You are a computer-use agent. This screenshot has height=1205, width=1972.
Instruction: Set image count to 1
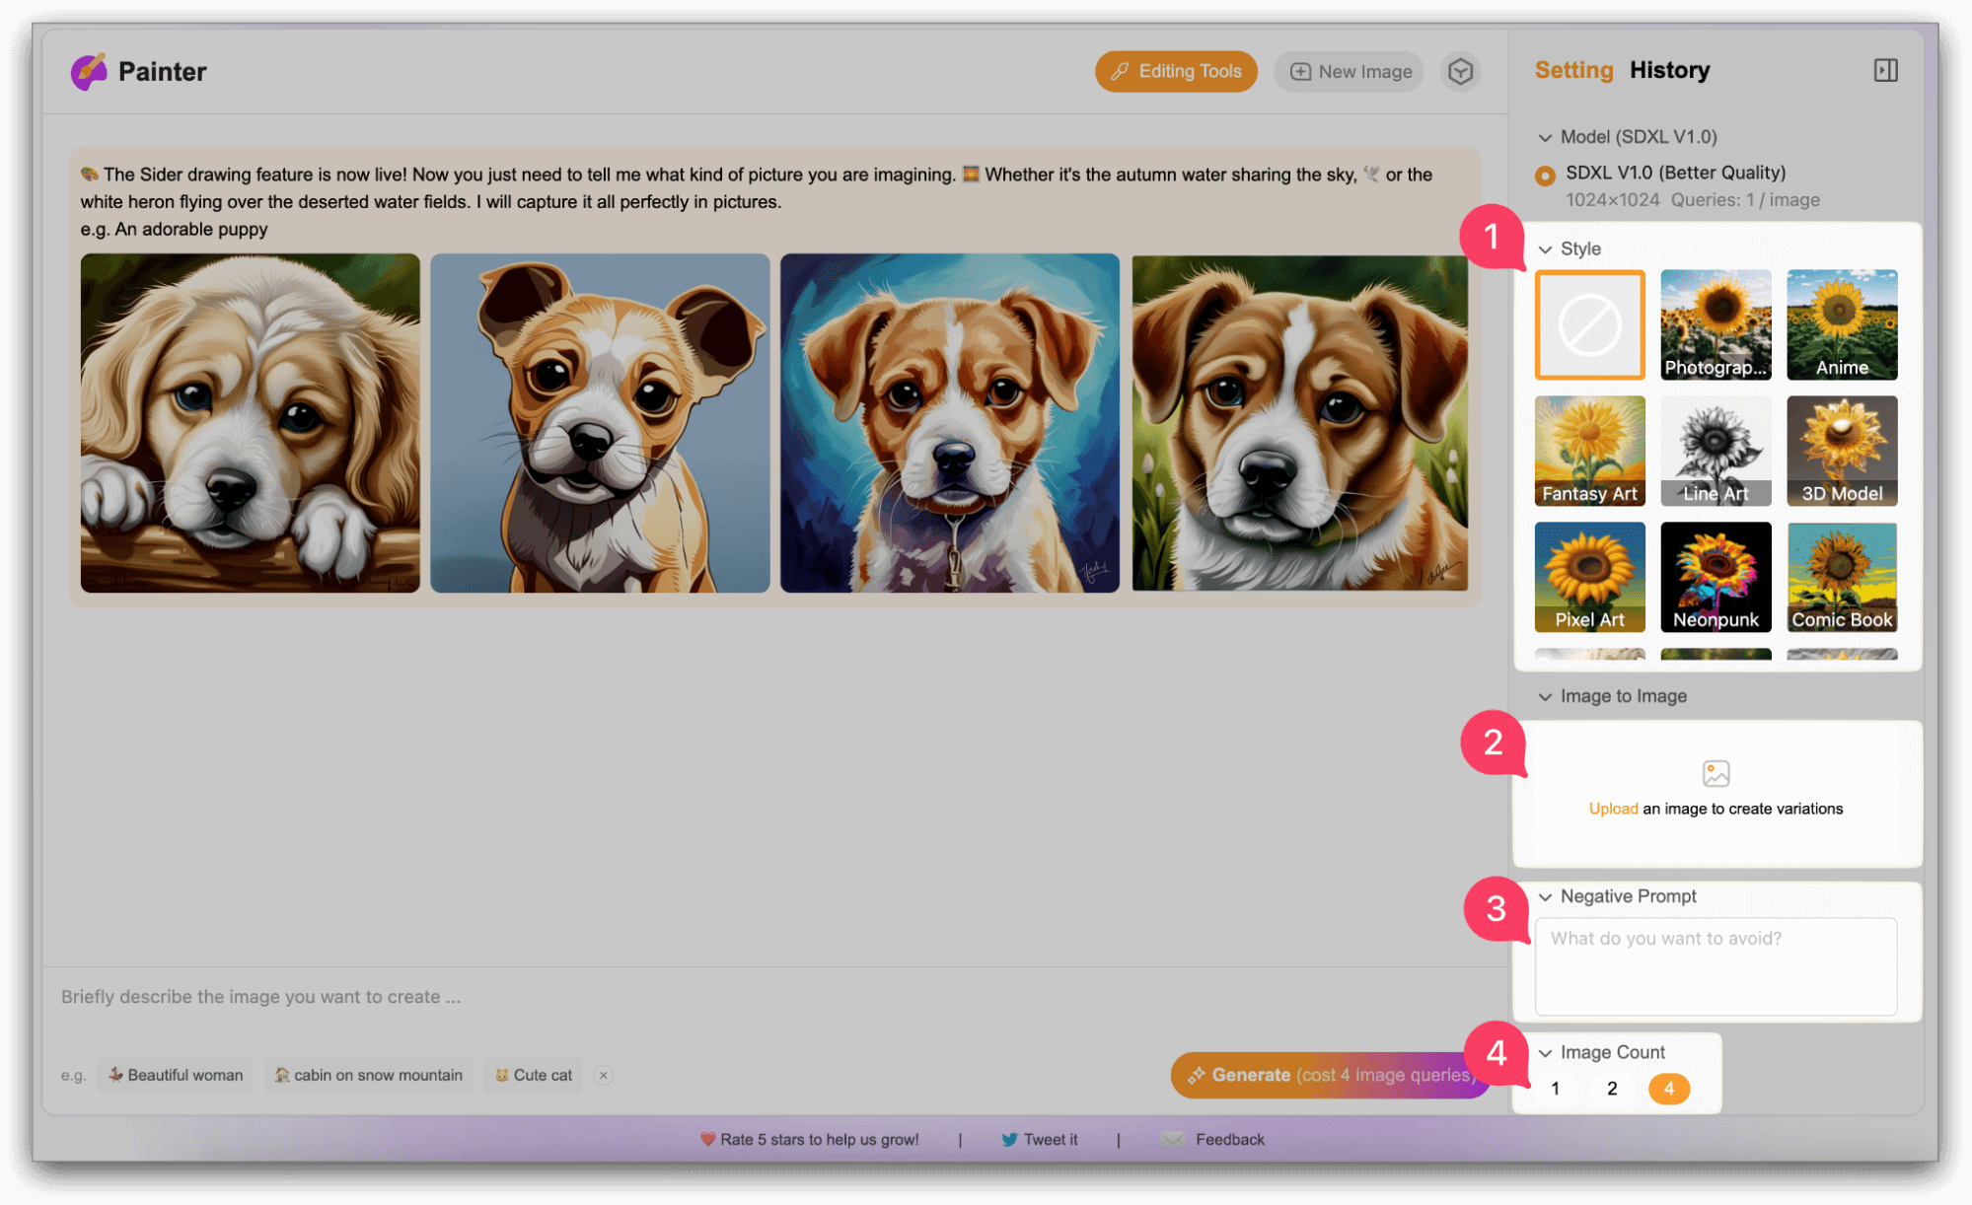tap(1556, 1089)
